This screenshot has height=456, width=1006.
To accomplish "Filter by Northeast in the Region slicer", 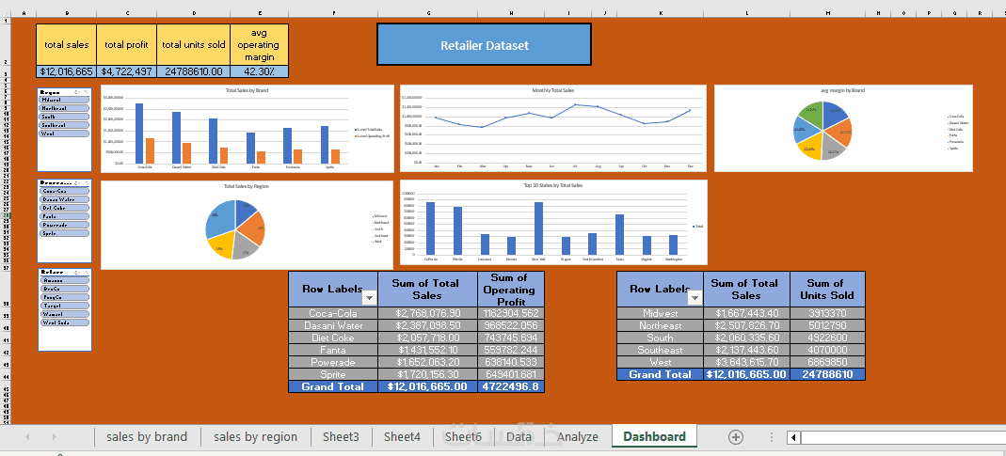I will point(63,108).
